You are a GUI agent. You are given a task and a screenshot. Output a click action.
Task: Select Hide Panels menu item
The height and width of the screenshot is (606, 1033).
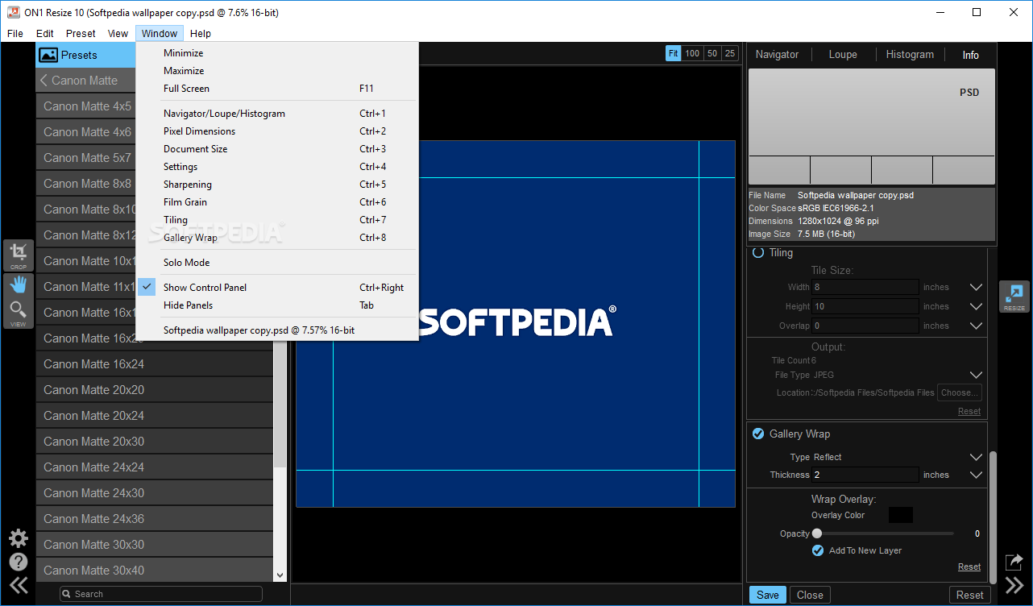[277, 305]
